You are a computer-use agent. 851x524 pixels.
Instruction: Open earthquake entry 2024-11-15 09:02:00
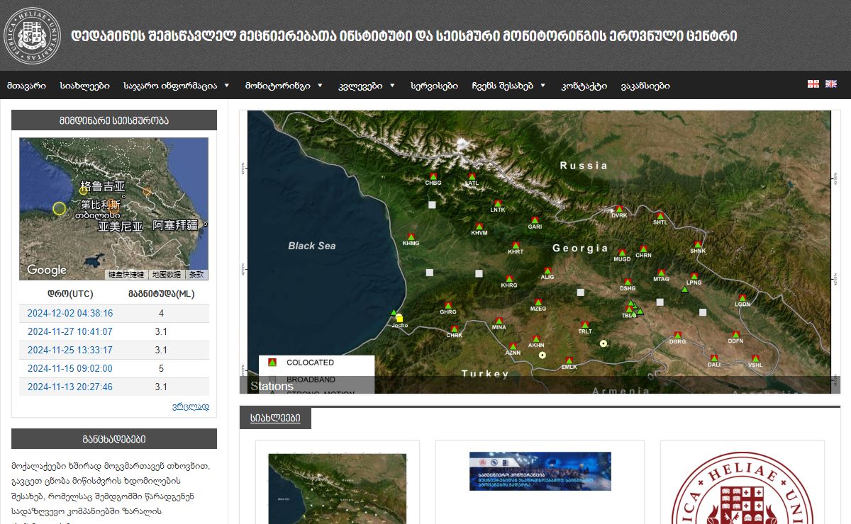(x=70, y=368)
